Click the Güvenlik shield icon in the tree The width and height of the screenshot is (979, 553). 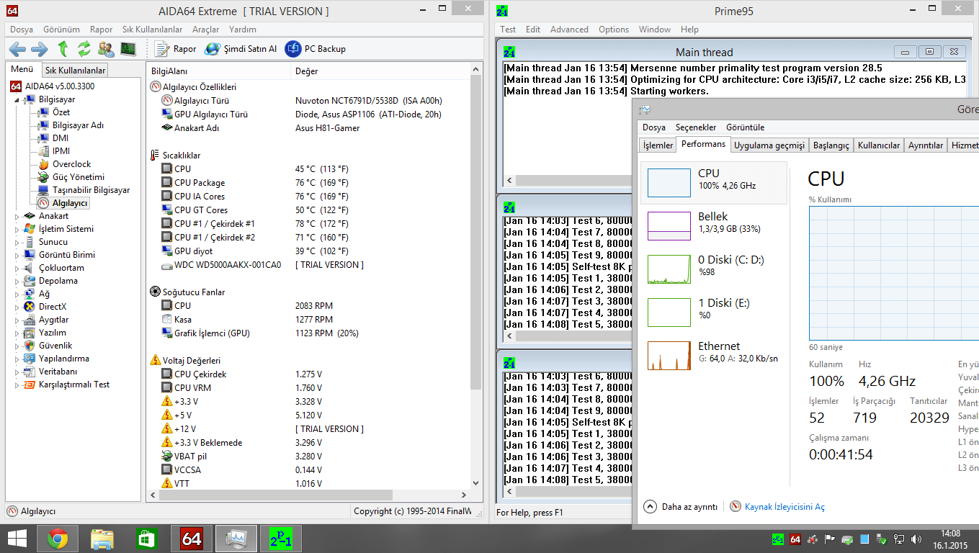coord(30,346)
